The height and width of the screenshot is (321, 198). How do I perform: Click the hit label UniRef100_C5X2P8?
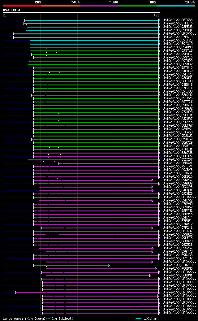point(178,187)
